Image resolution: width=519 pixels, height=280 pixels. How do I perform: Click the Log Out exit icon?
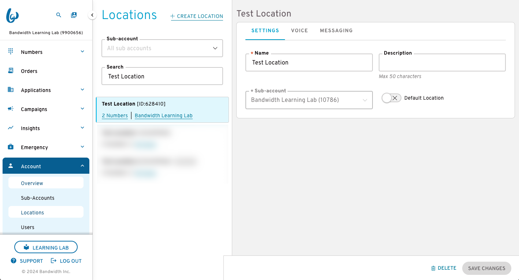[53, 261]
